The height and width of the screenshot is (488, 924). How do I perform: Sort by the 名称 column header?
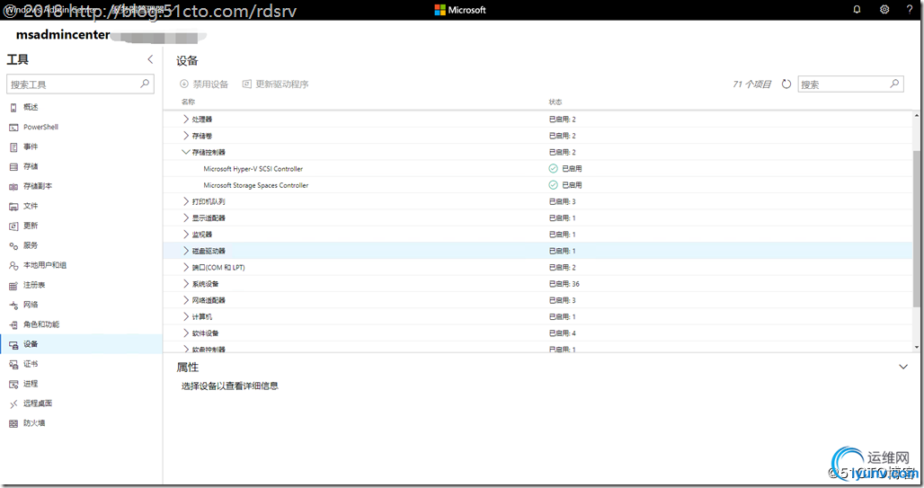click(x=188, y=102)
